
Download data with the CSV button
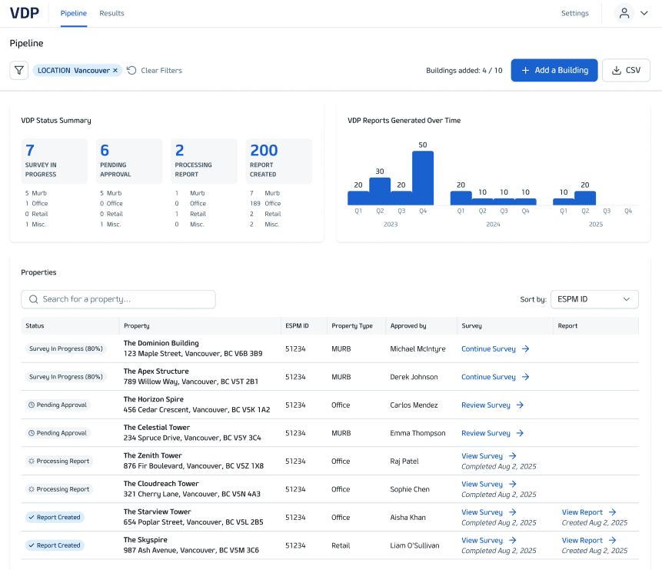[x=626, y=70]
